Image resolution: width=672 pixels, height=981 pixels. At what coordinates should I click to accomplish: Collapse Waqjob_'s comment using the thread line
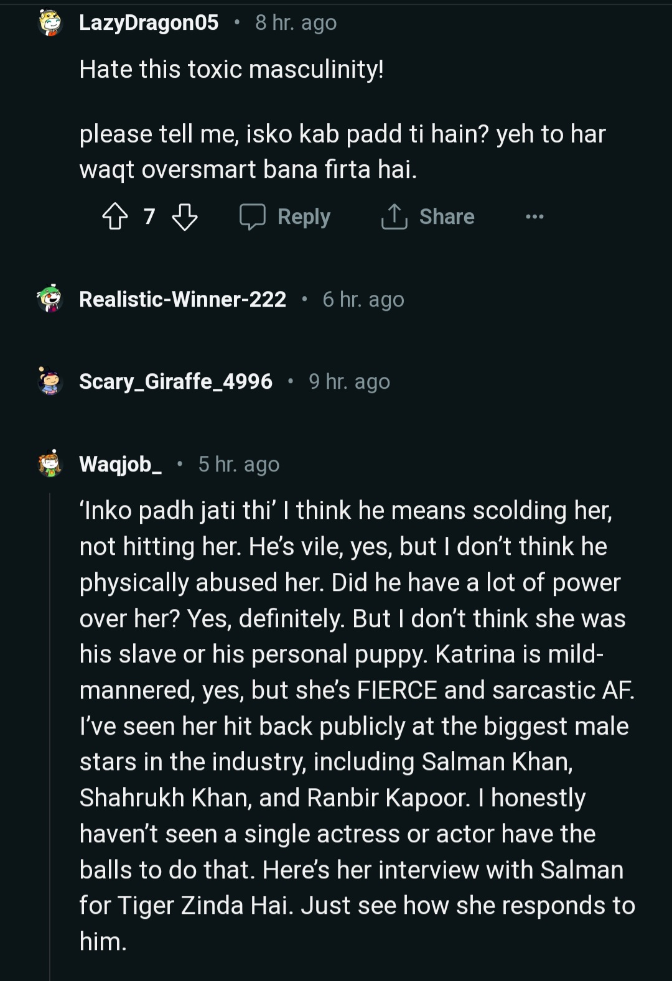50,734
